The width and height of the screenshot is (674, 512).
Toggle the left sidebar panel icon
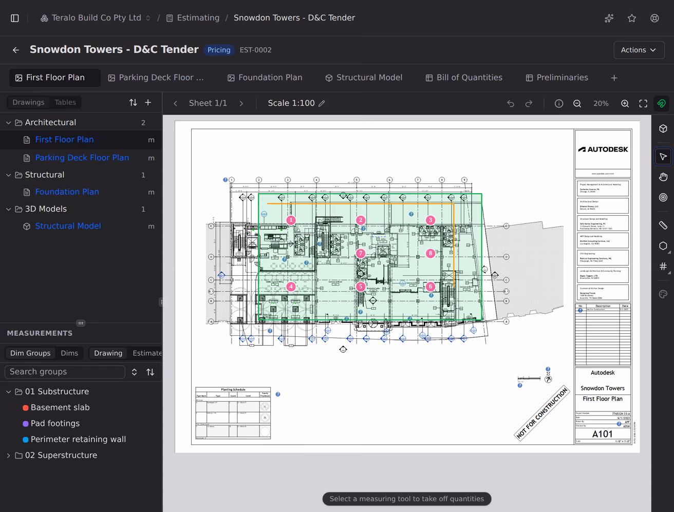pos(15,18)
